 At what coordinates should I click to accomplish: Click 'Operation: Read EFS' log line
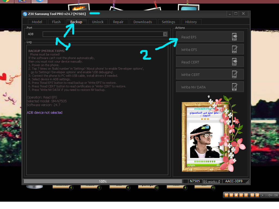42,97
